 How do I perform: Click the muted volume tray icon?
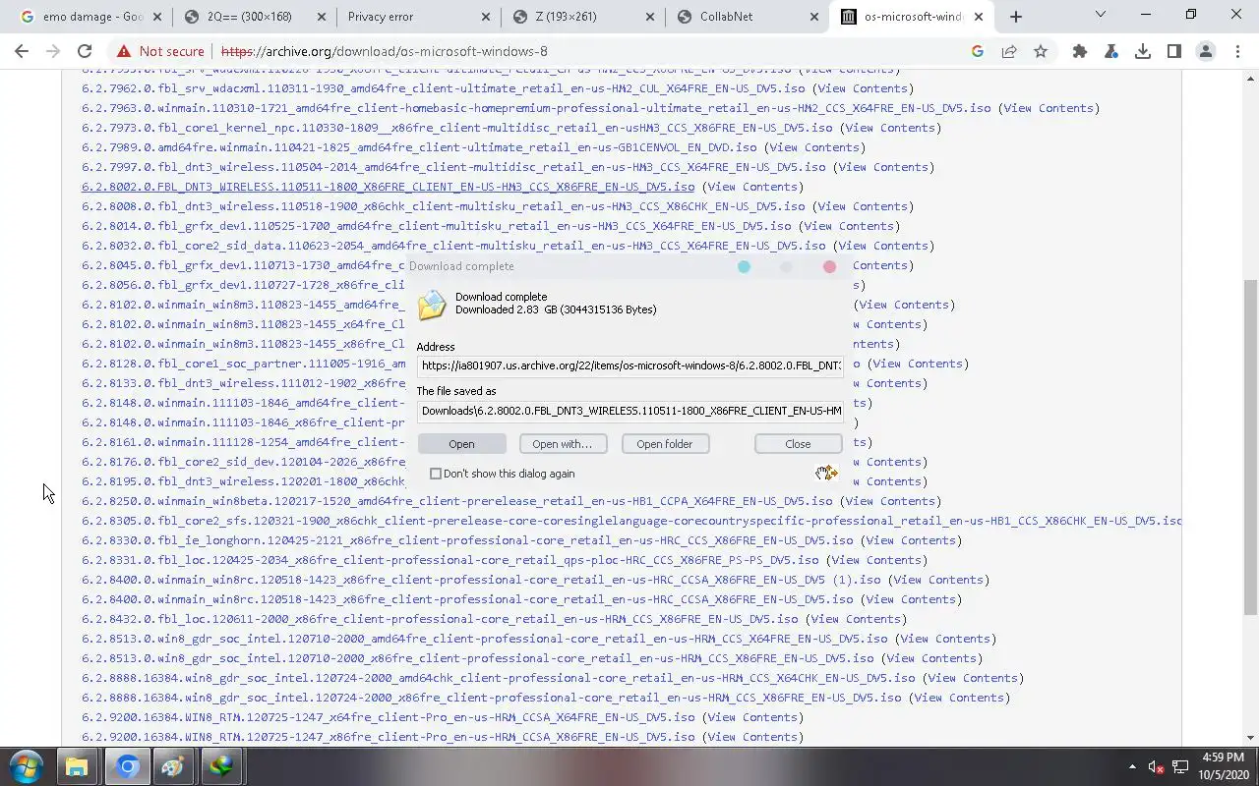click(x=1157, y=766)
